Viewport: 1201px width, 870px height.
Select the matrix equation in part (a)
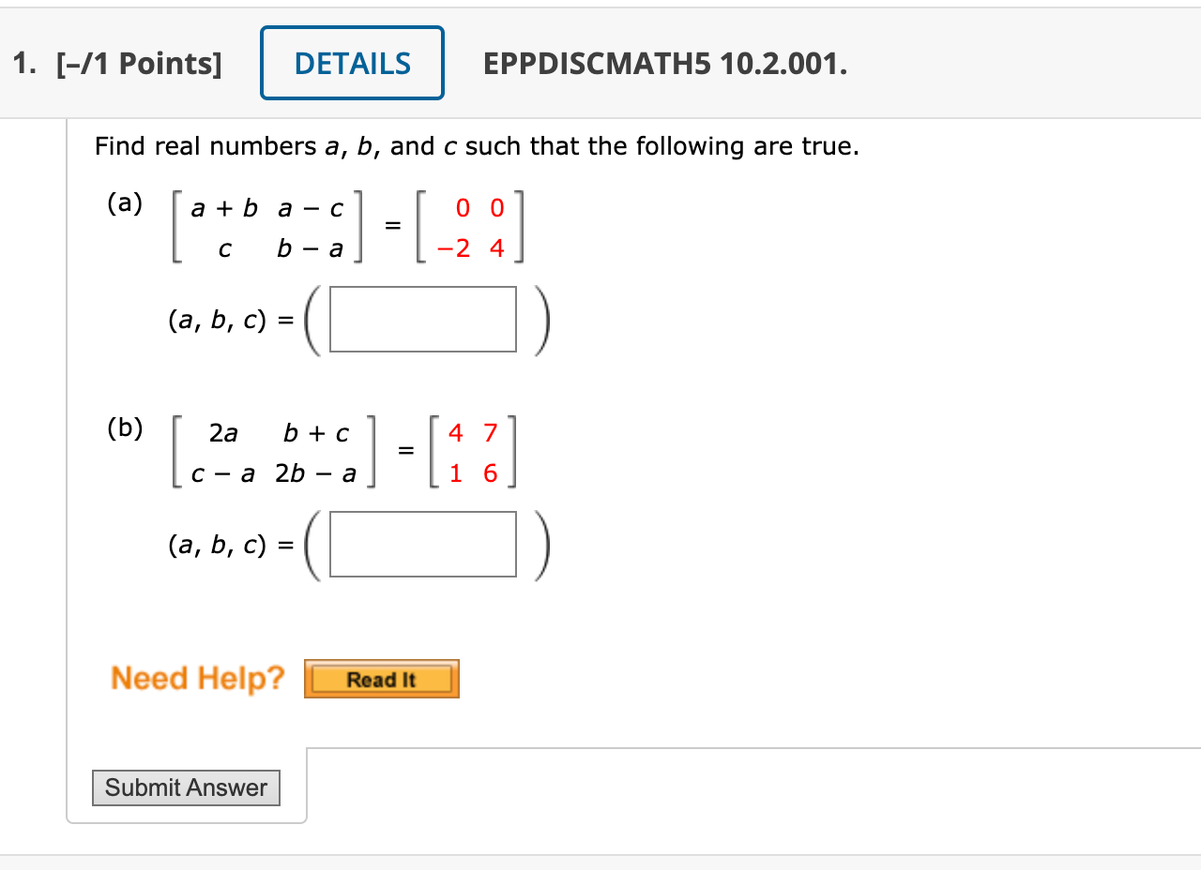pyautogui.click(x=347, y=227)
